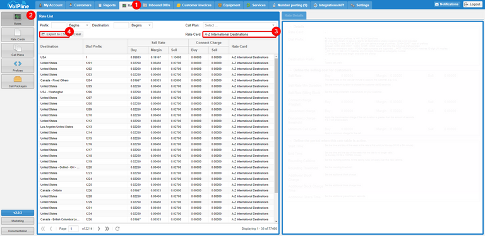Select the Canada - British Columbia row

[156, 220]
